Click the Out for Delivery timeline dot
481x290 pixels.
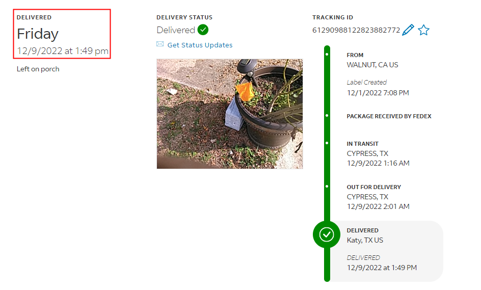pos(327,186)
